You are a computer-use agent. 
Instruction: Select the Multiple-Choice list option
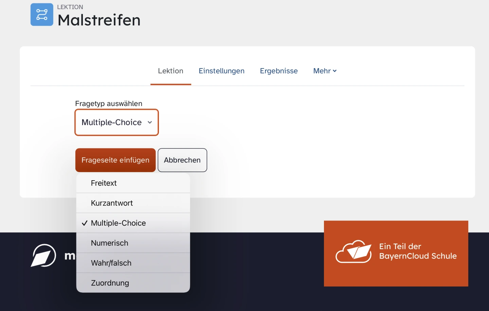point(119,223)
